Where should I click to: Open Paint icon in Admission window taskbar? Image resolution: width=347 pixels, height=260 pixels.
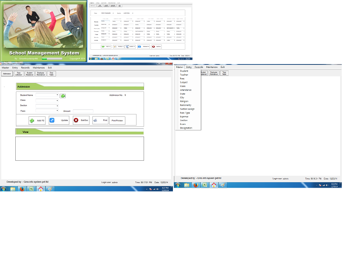coord(50,189)
